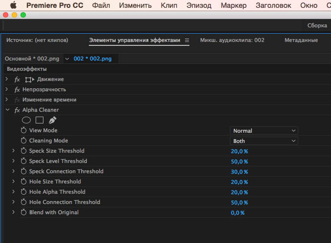Image resolution: width=331 pixels, height=243 pixels.
Task: Open the Эпизод menu
Action: point(199,5)
